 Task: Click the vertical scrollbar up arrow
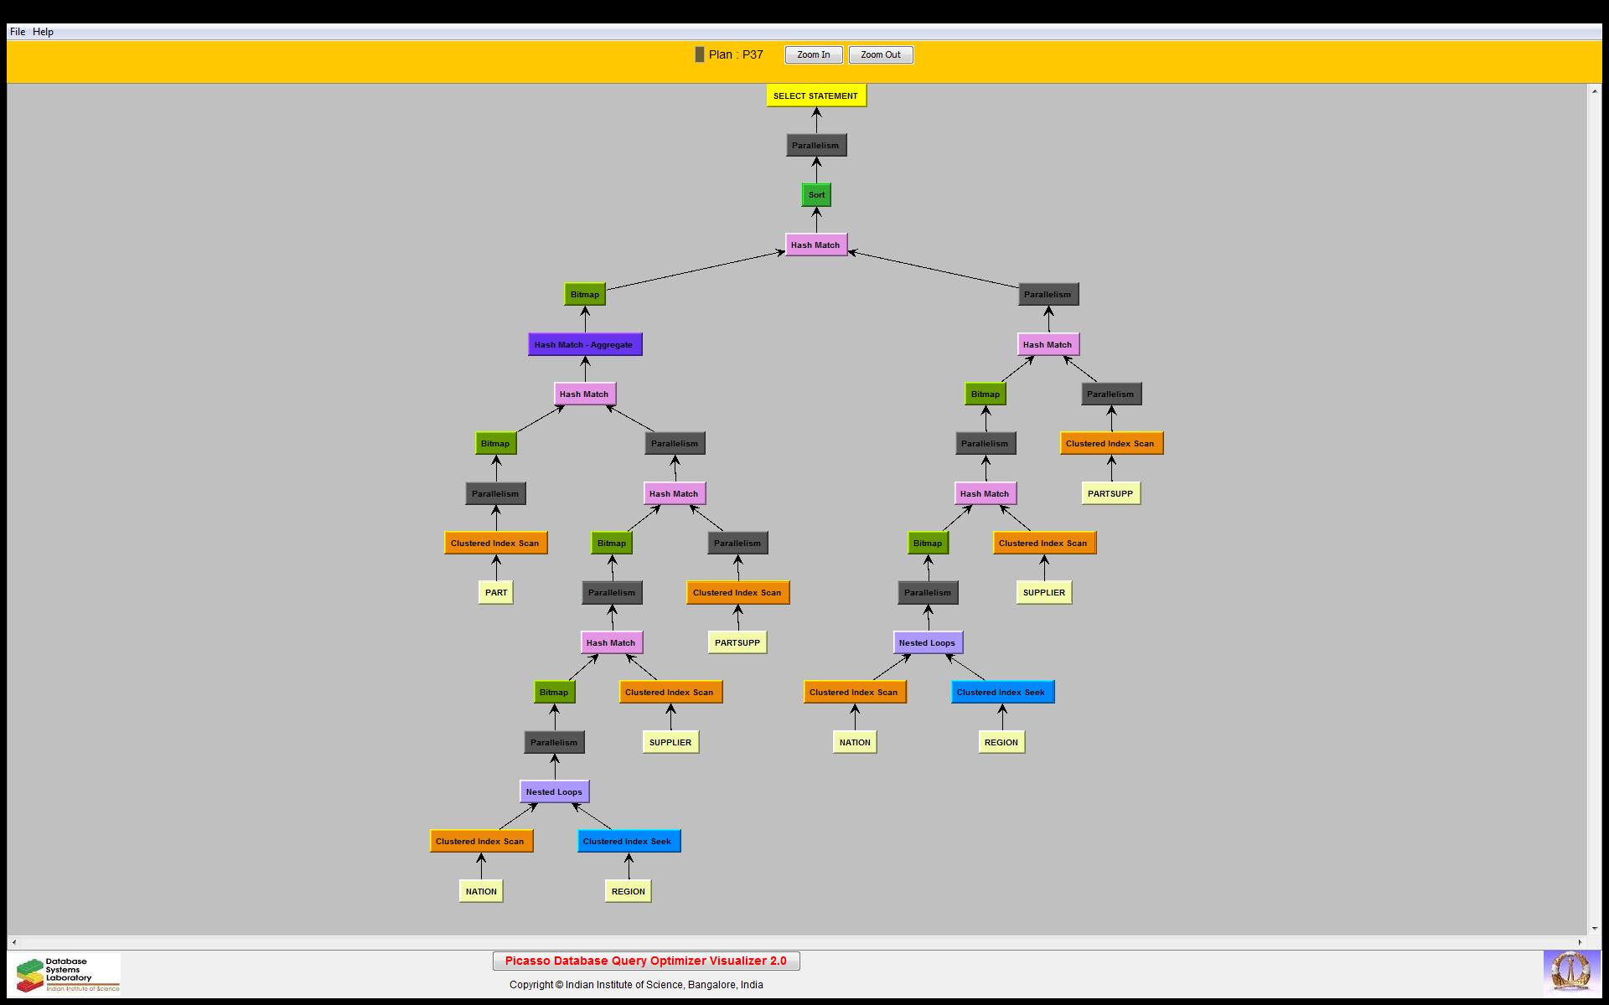pyautogui.click(x=1594, y=90)
